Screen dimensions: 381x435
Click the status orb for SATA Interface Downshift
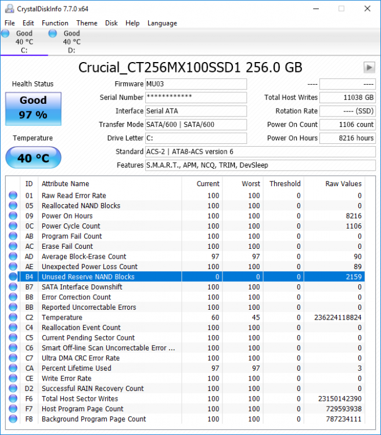(13, 287)
